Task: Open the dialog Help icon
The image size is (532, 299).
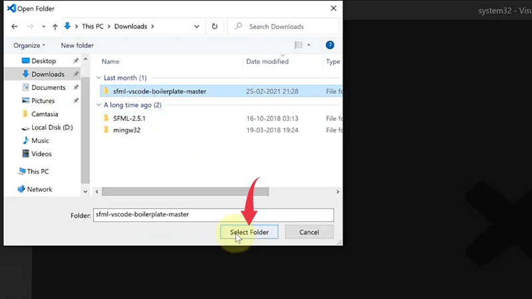Action: coord(329,45)
